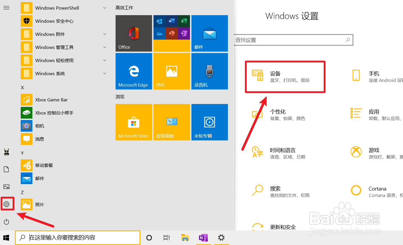This screenshot has height=245, width=403.
Task: Open the Settings gear in Start sidebar
Action: pyautogui.click(x=6, y=204)
